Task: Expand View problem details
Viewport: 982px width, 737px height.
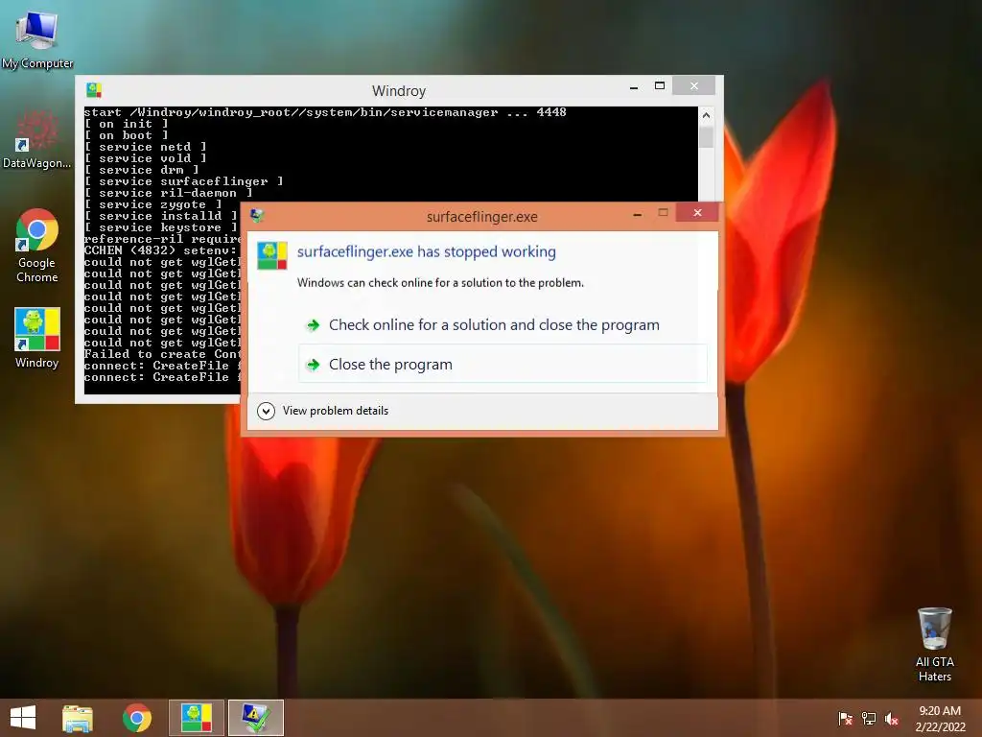Action: pos(322,411)
